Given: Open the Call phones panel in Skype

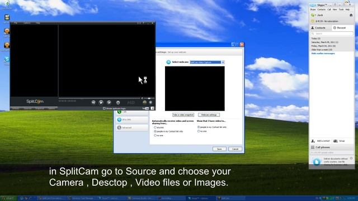Looking at the screenshot, I should [332, 147].
